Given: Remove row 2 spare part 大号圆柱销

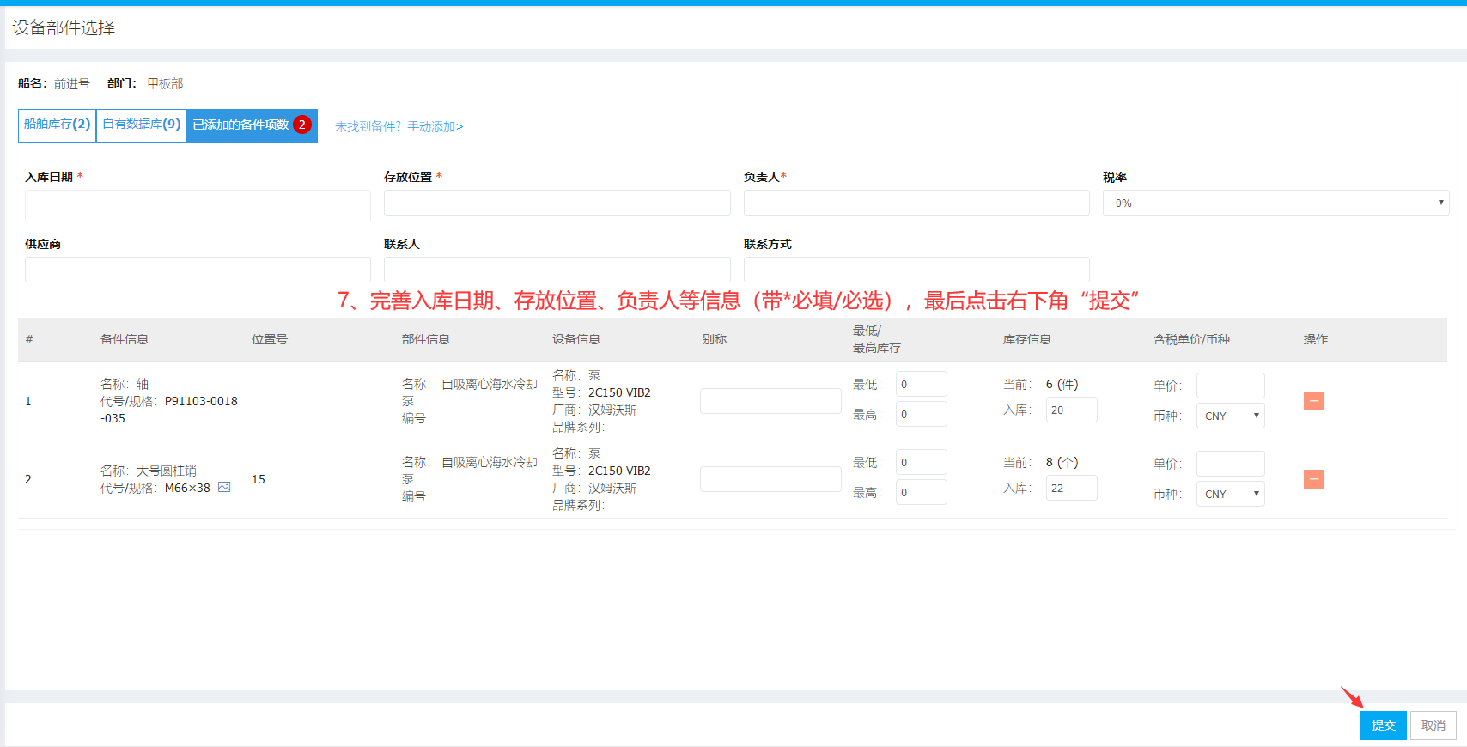Looking at the screenshot, I should pos(1313,479).
